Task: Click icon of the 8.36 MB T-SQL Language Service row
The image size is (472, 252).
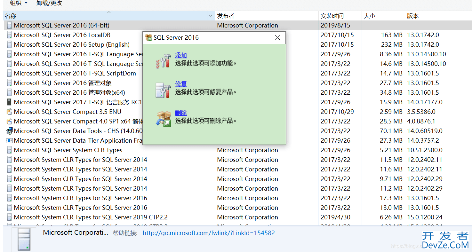Action: tap(9, 54)
